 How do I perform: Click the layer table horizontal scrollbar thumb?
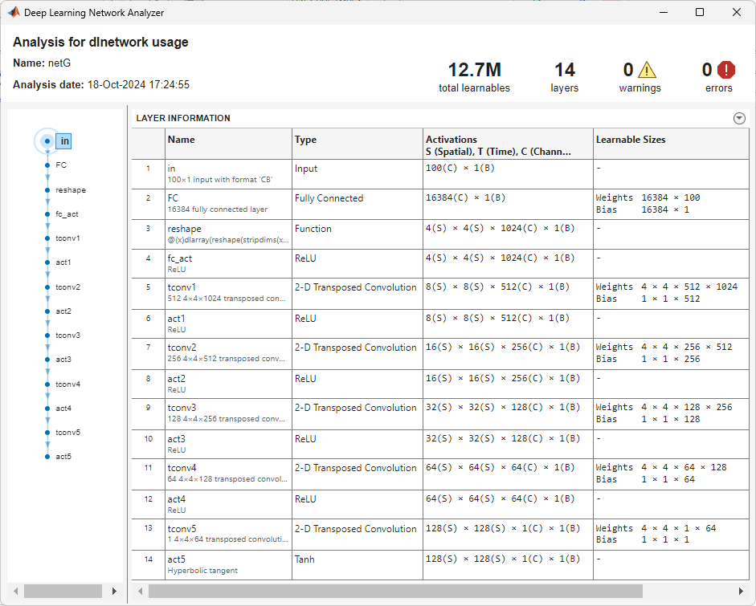[x=395, y=591]
